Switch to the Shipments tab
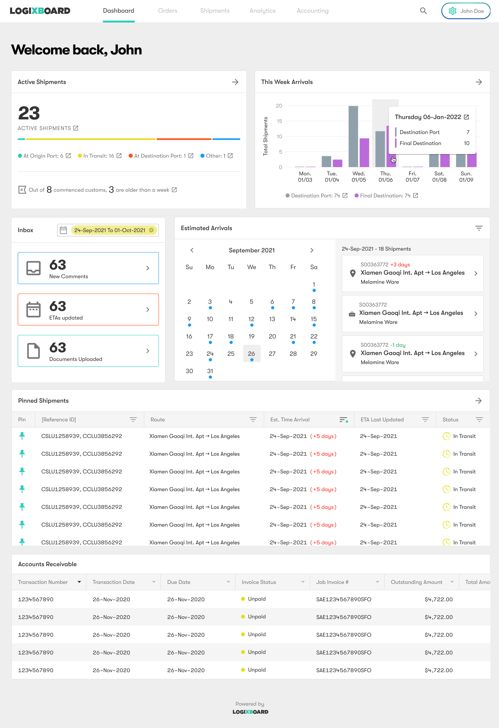The image size is (499, 728). (x=215, y=11)
